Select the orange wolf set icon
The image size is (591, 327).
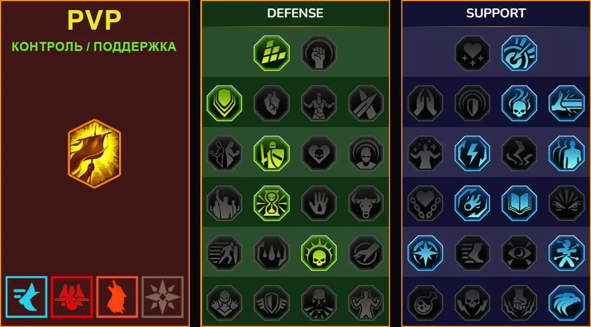pos(117,297)
